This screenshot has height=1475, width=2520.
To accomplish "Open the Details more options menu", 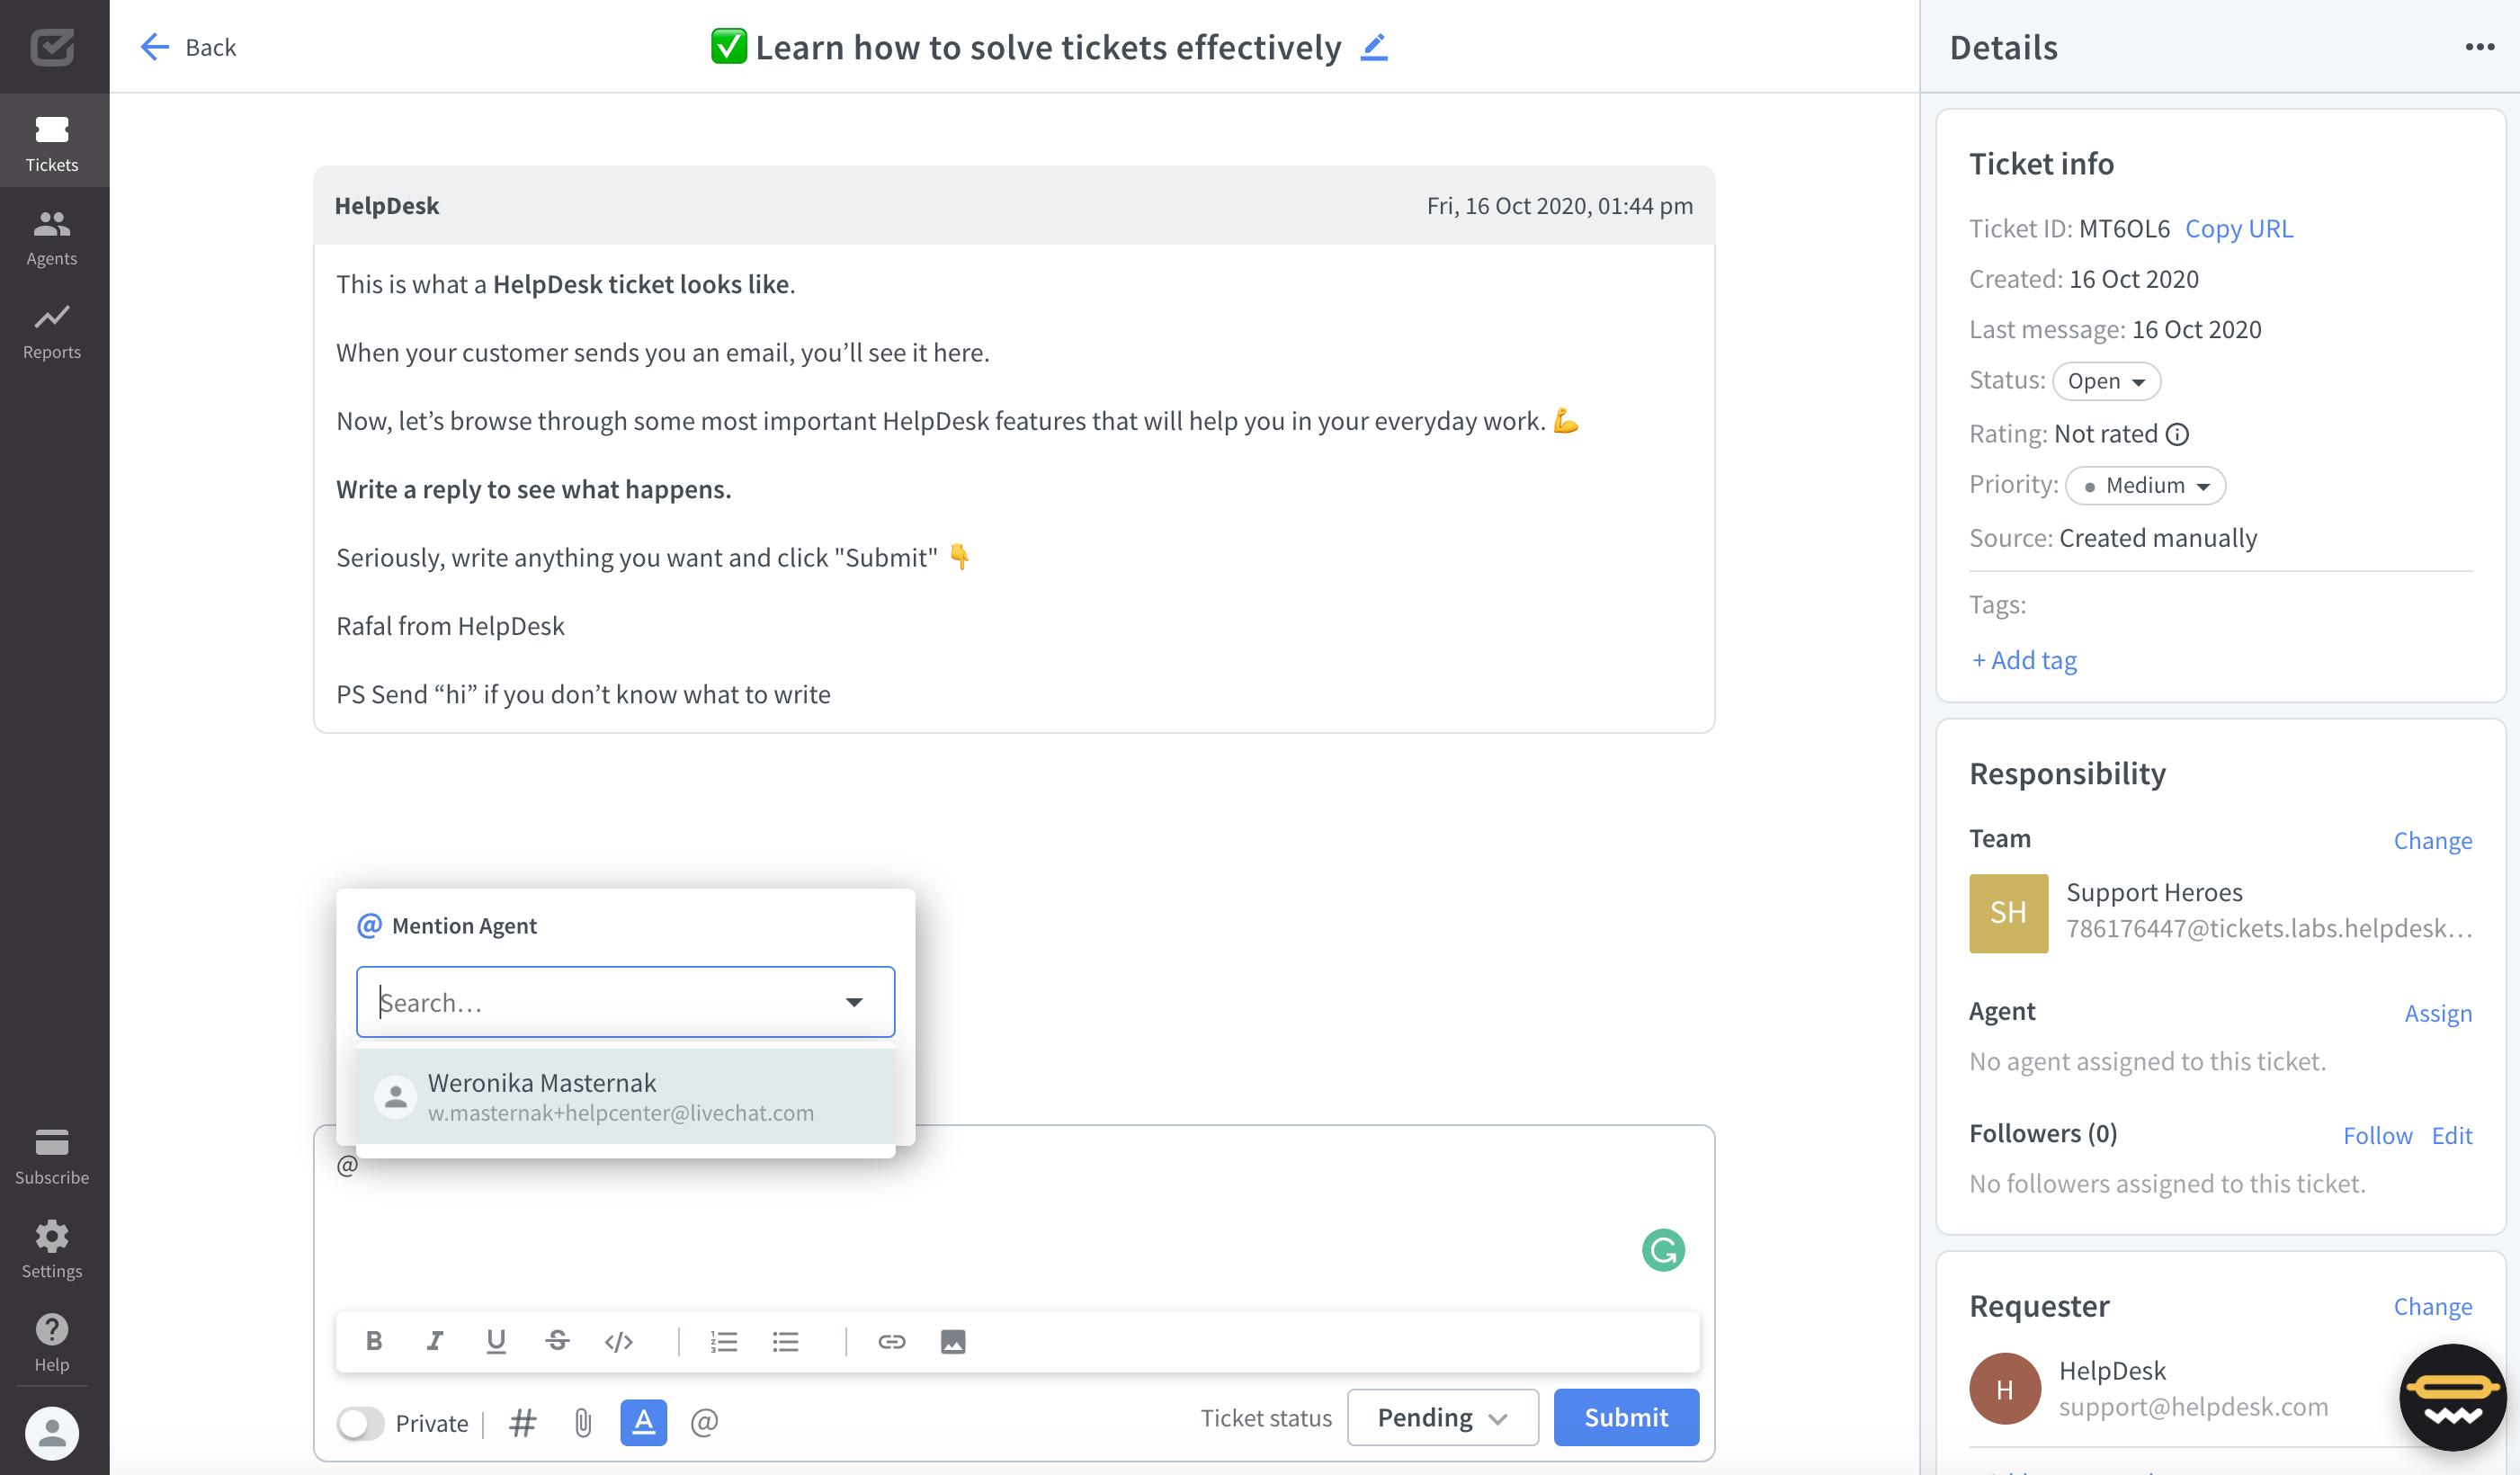I will point(2479,47).
